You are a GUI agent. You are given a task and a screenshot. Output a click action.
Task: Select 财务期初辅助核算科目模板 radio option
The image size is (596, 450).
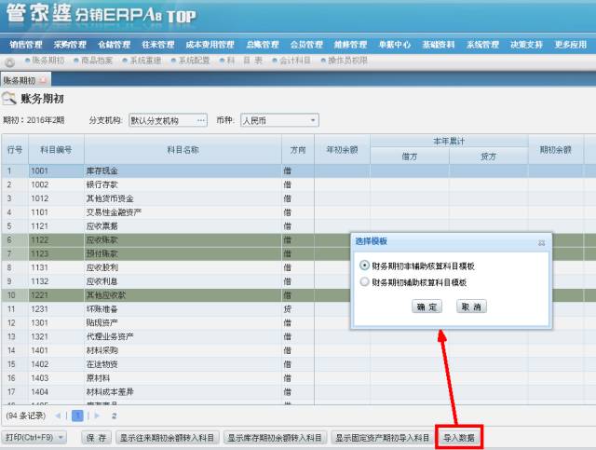pos(364,281)
